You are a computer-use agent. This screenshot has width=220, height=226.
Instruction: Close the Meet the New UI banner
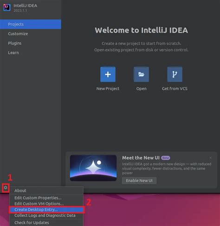pyautogui.click(x=210, y=158)
